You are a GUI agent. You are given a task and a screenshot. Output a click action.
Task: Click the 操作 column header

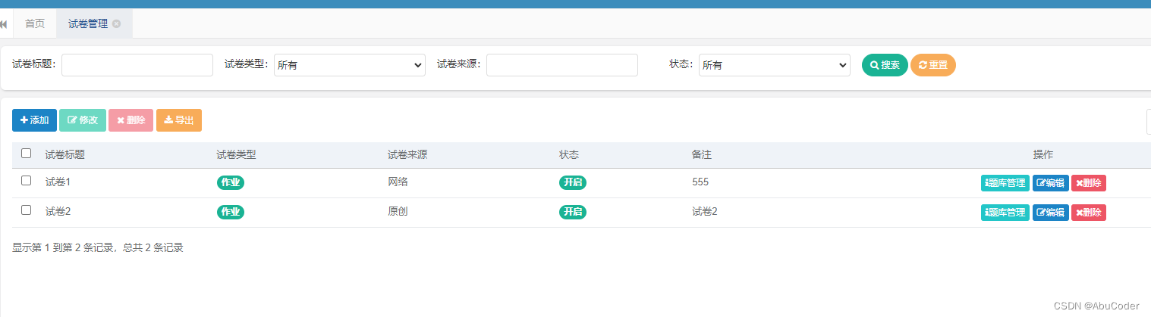pos(1043,154)
